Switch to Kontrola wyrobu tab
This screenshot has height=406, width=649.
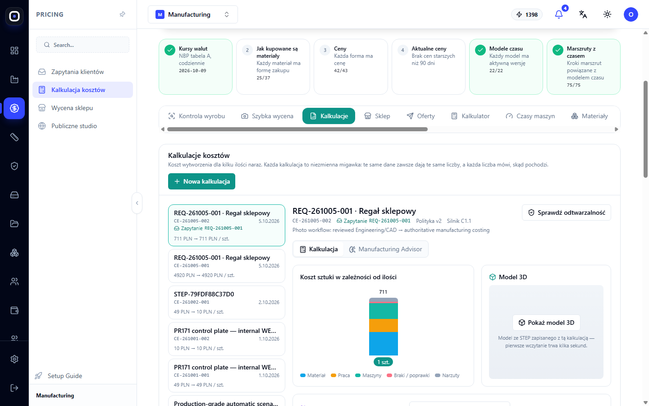click(x=197, y=116)
